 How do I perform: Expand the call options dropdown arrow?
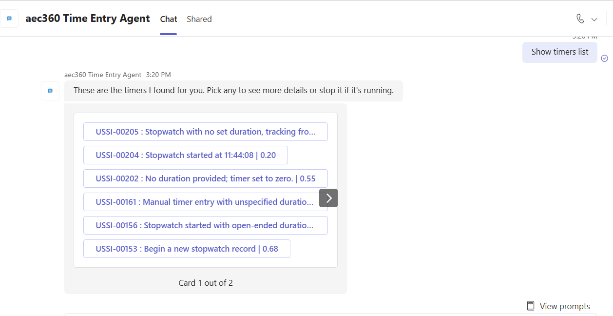[594, 20]
